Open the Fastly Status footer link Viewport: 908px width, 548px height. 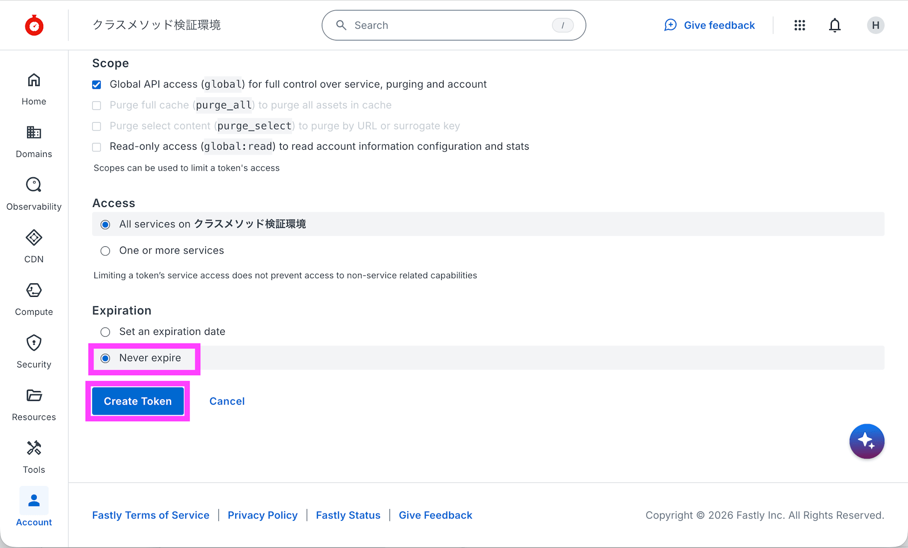[x=348, y=515]
